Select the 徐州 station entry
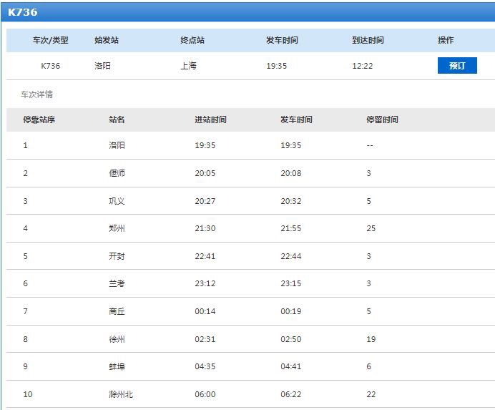The width and height of the screenshot is (495, 410). tap(117, 339)
